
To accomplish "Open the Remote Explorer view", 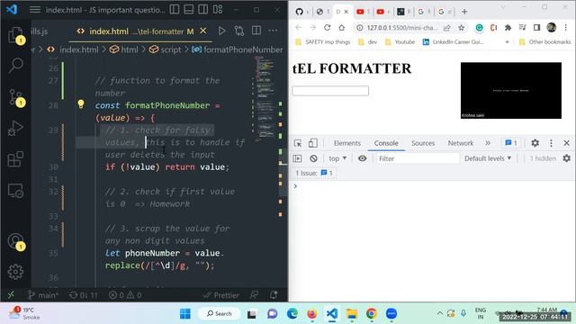I will click(x=15, y=191).
